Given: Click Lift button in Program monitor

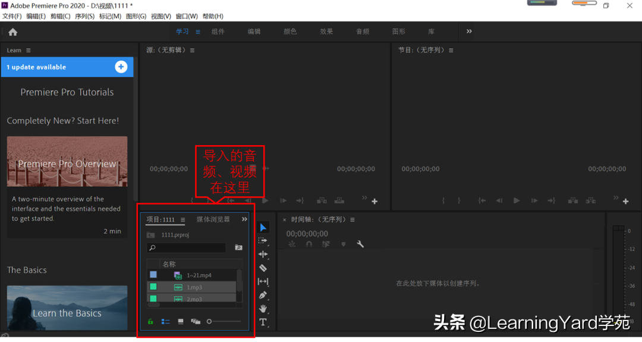Looking at the screenshot, I should [x=573, y=200].
